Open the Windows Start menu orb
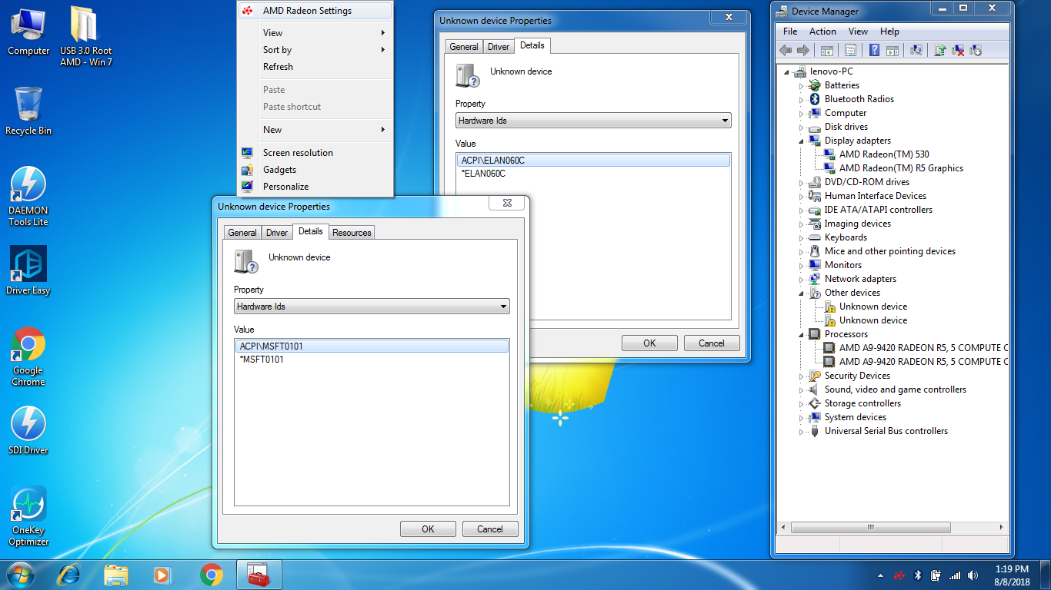The height and width of the screenshot is (590, 1051). point(21,574)
